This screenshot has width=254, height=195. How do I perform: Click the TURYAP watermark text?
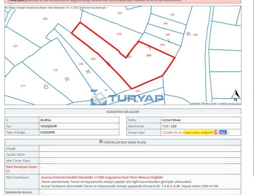(136, 98)
